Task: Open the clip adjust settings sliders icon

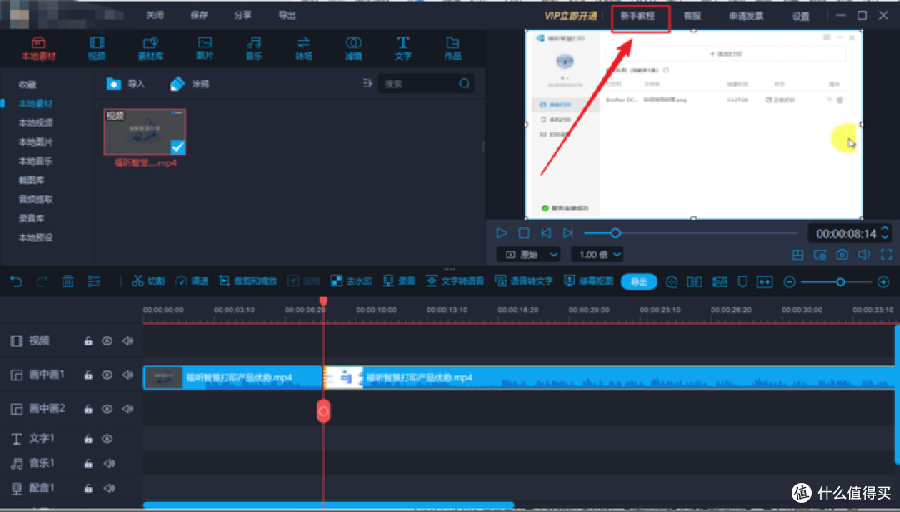Action: [x=93, y=281]
